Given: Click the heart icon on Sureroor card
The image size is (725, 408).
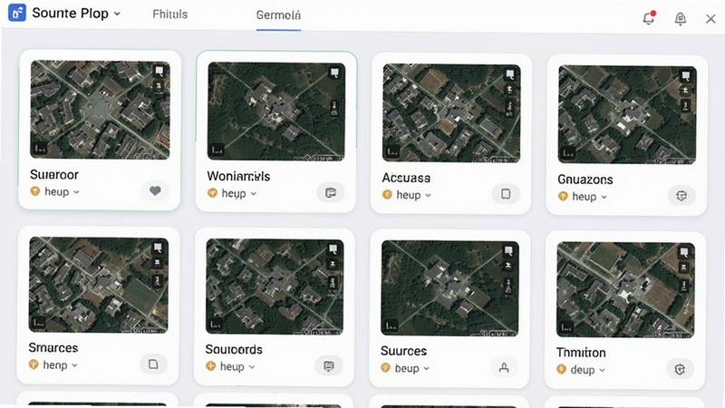Looking at the screenshot, I should [155, 190].
